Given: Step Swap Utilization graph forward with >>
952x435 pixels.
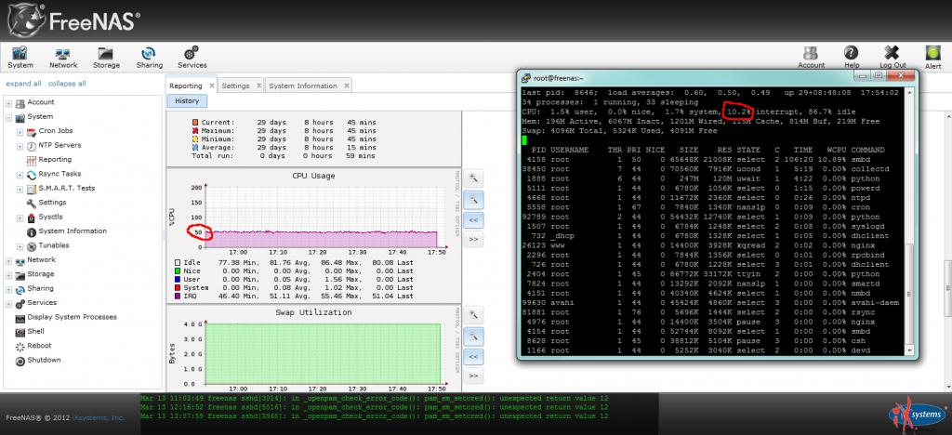Looking at the screenshot, I should [473, 376].
